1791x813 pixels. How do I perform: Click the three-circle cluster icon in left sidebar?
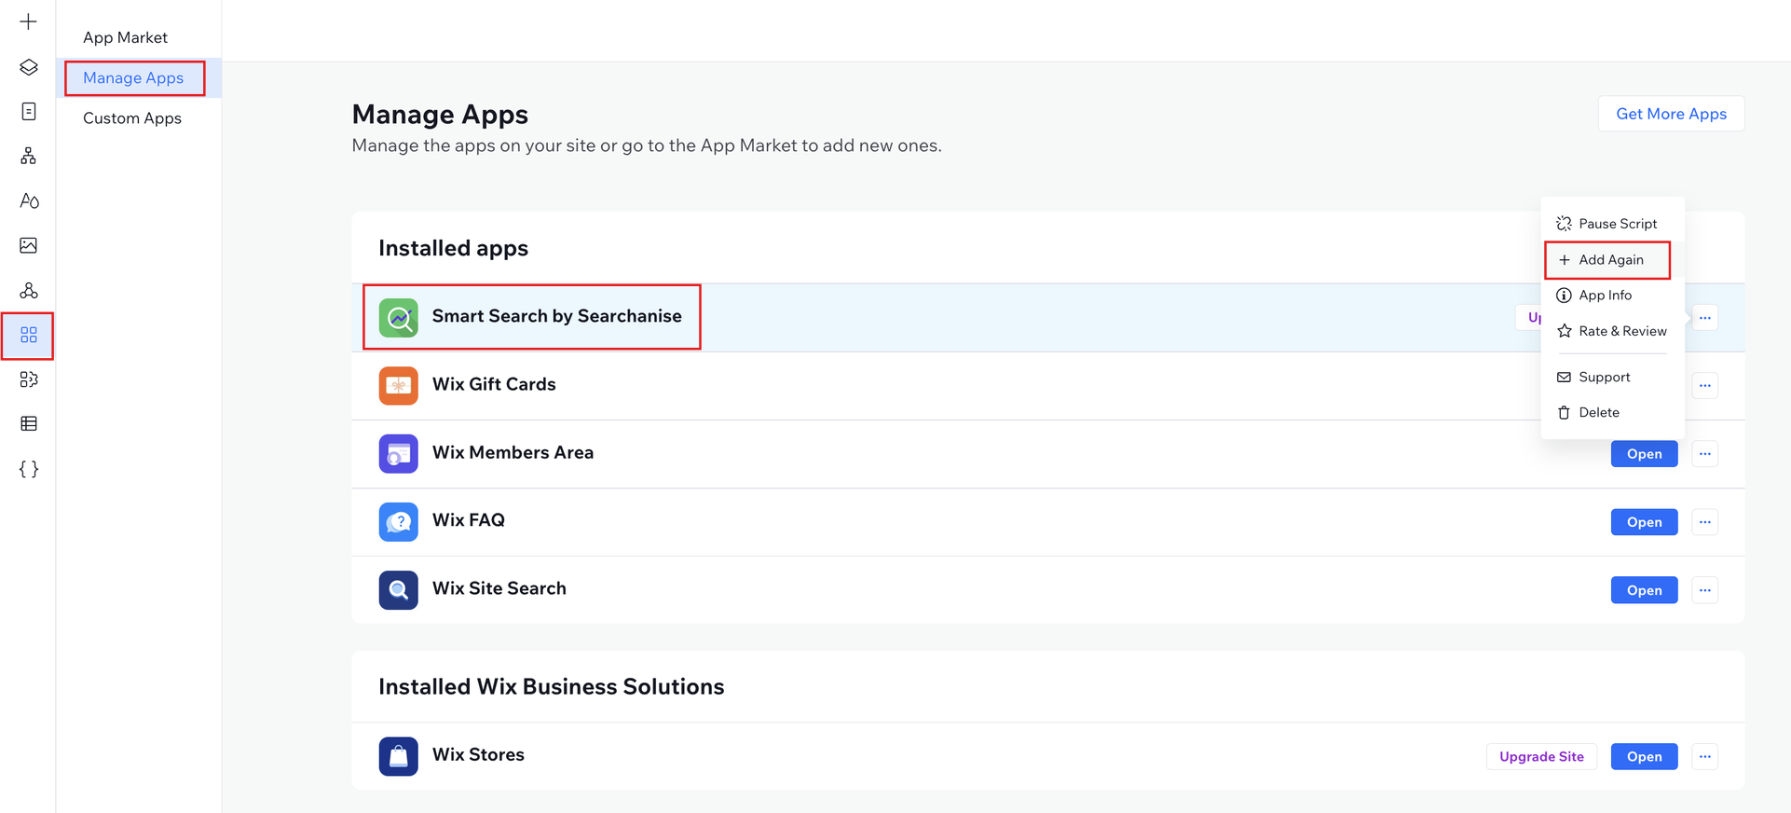click(28, 290)
